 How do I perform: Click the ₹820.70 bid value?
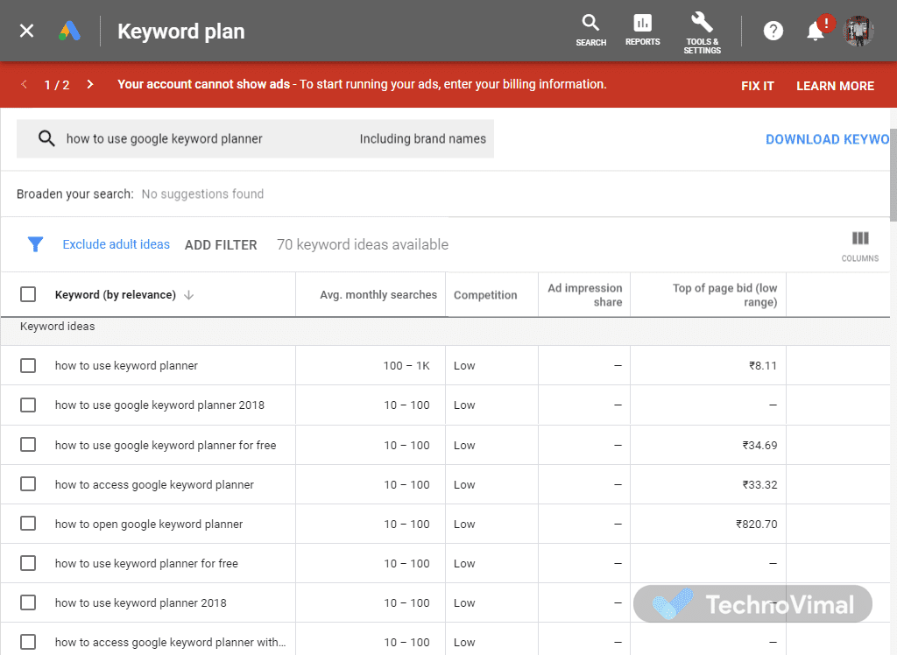click(x=756, y=524)
